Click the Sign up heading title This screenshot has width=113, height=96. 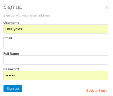click(13, 7)
